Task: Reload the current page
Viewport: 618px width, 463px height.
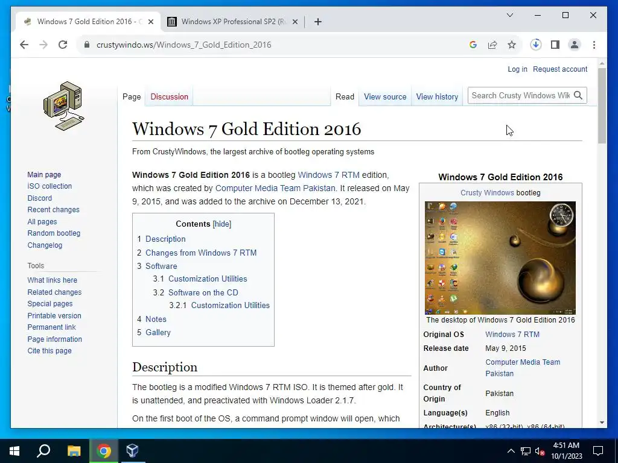Action: [63, 45]
